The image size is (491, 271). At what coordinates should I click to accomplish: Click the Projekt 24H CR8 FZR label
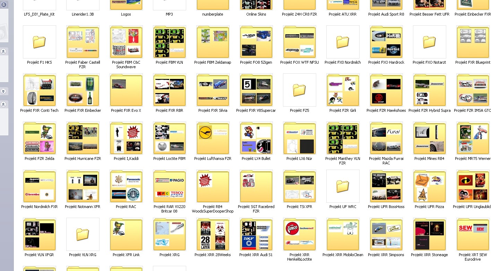[300, 15]
